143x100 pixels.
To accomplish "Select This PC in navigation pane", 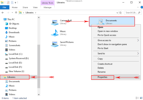I will 9,19.
